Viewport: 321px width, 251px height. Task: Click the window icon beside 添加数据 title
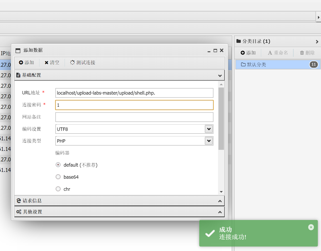click(x=18, y=50)
